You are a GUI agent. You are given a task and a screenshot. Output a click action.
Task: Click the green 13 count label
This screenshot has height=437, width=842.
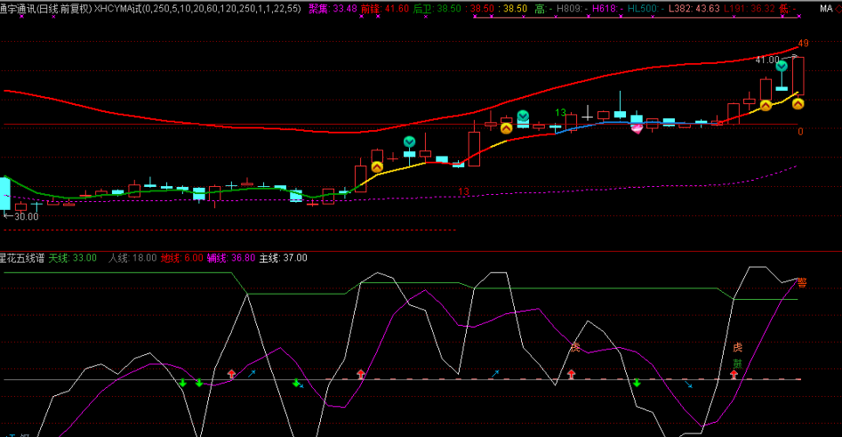point(560,113)
